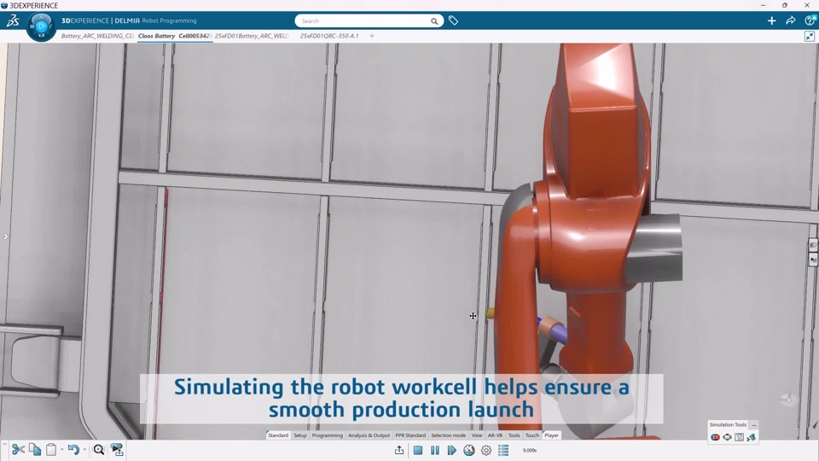Click the lower icon on right edge panel
Viewport: 819px width, 461px height.
click(x=813, y=260)
